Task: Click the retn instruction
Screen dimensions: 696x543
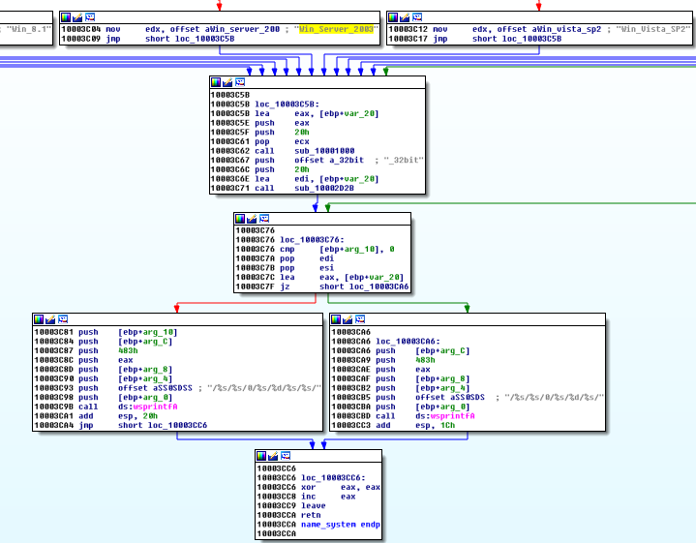Action: click(x=311, y=515)
